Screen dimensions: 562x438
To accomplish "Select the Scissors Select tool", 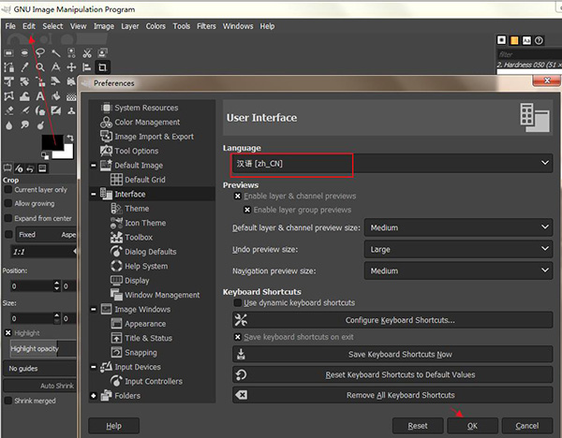I will [87, 53].
